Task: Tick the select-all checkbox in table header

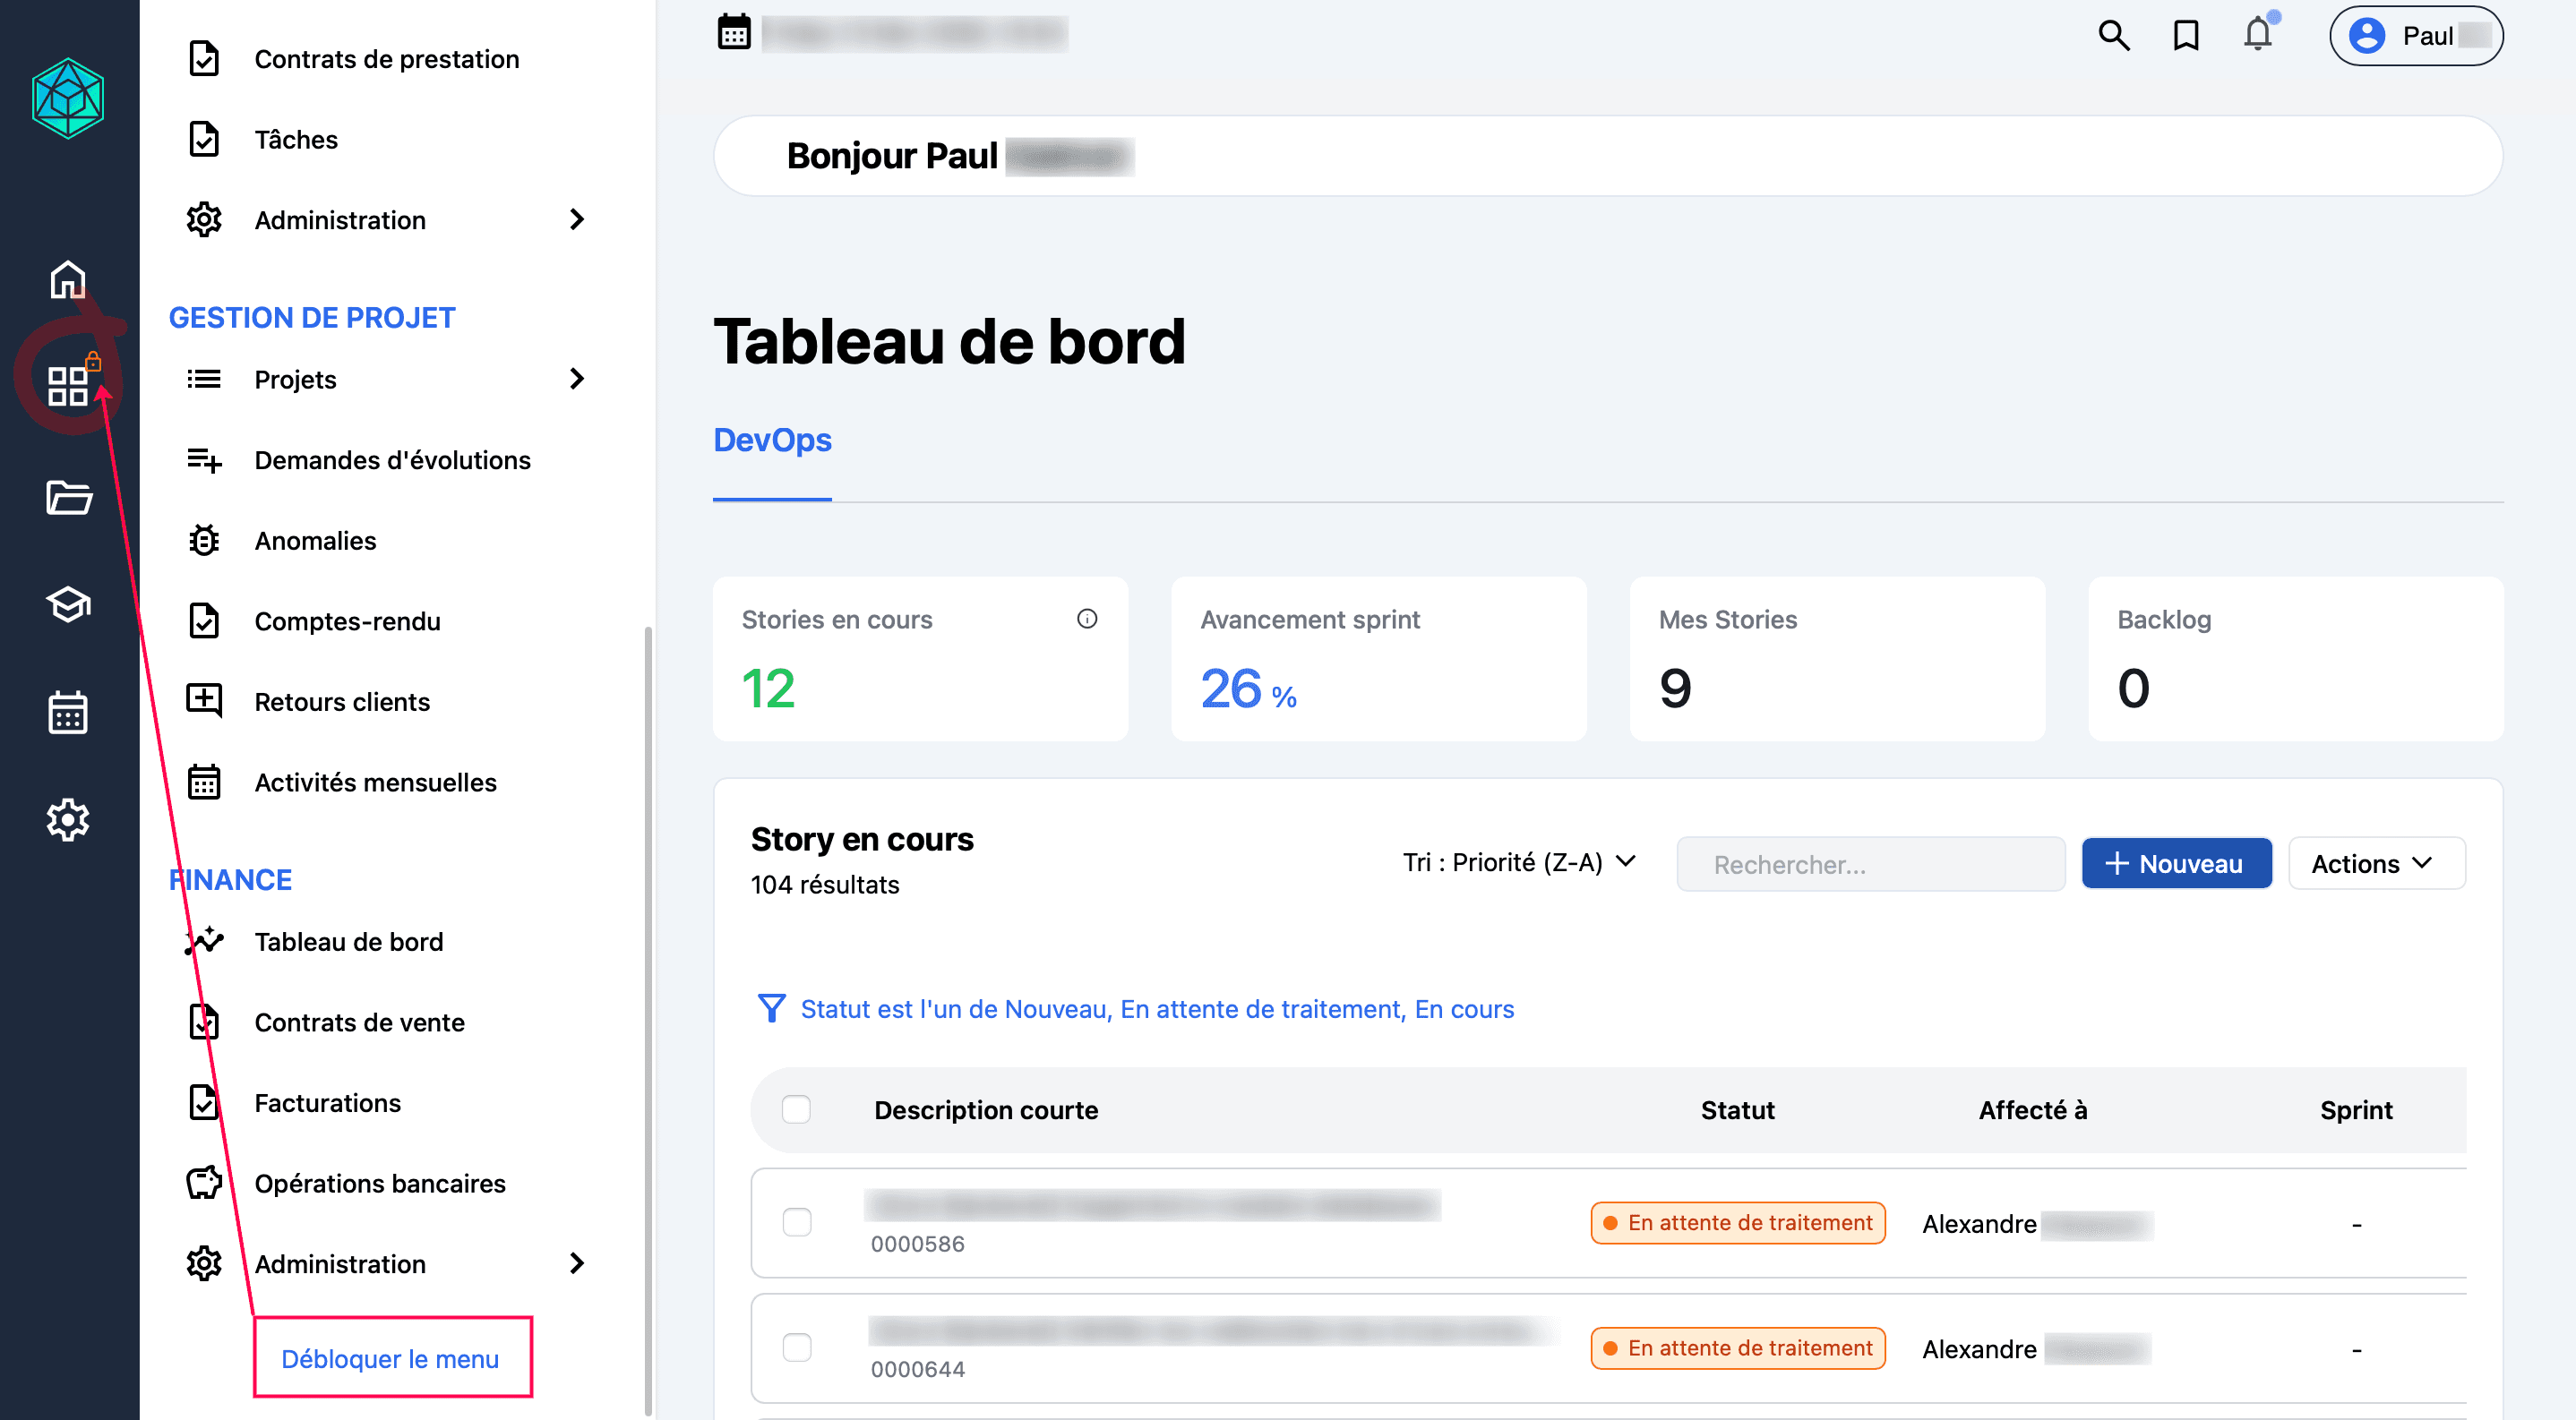Action: click(796, 1109)
